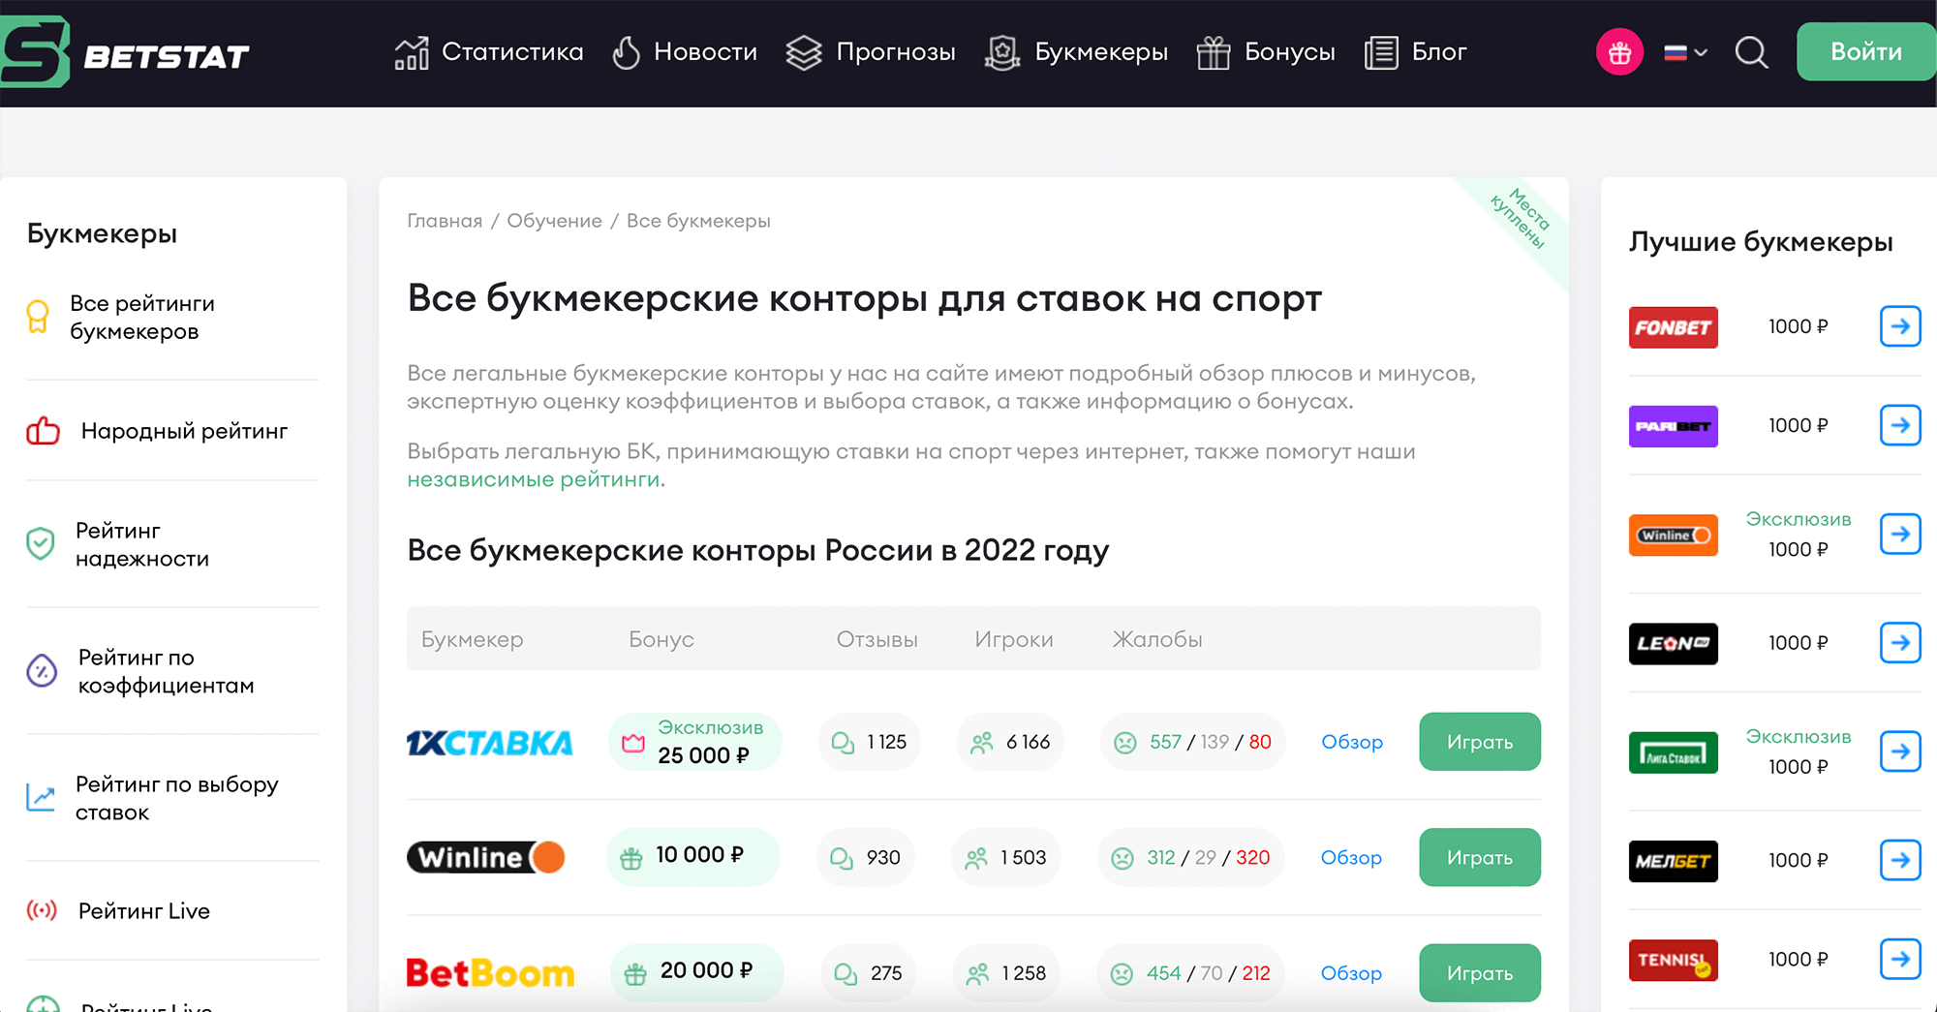The height and width of the screenshot is (1012, 1937).
Task: Click the BetBoom logo in table
Action: (x=490, y=973)
